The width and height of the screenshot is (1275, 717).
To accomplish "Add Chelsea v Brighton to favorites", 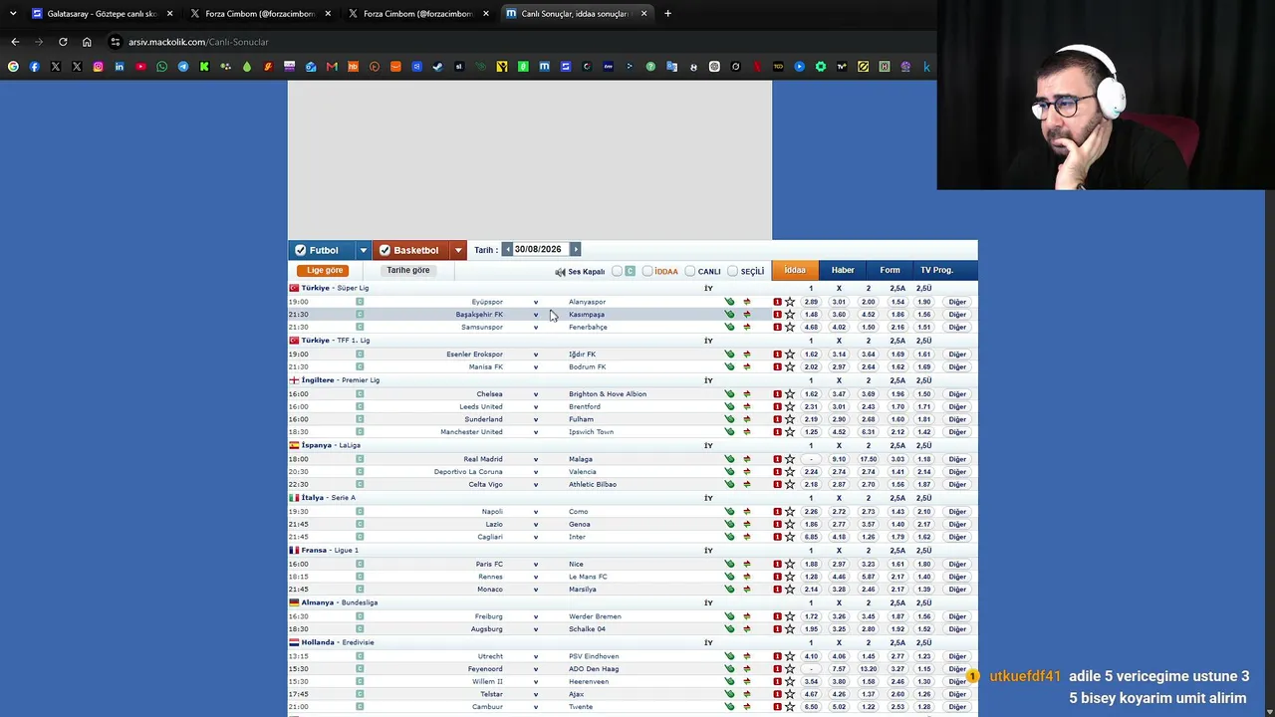I will click(x=790, y=394).
